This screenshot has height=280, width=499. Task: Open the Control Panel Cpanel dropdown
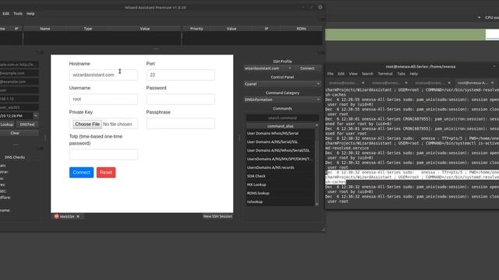[282, 84]
